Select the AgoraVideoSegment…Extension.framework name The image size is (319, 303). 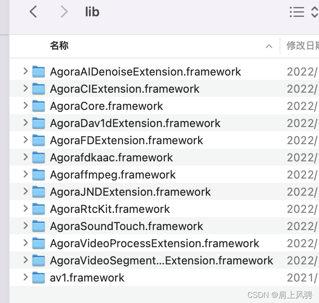(x=162, y=261)
